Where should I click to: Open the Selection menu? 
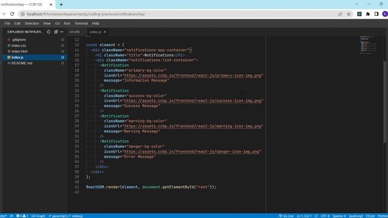(32, 23)
